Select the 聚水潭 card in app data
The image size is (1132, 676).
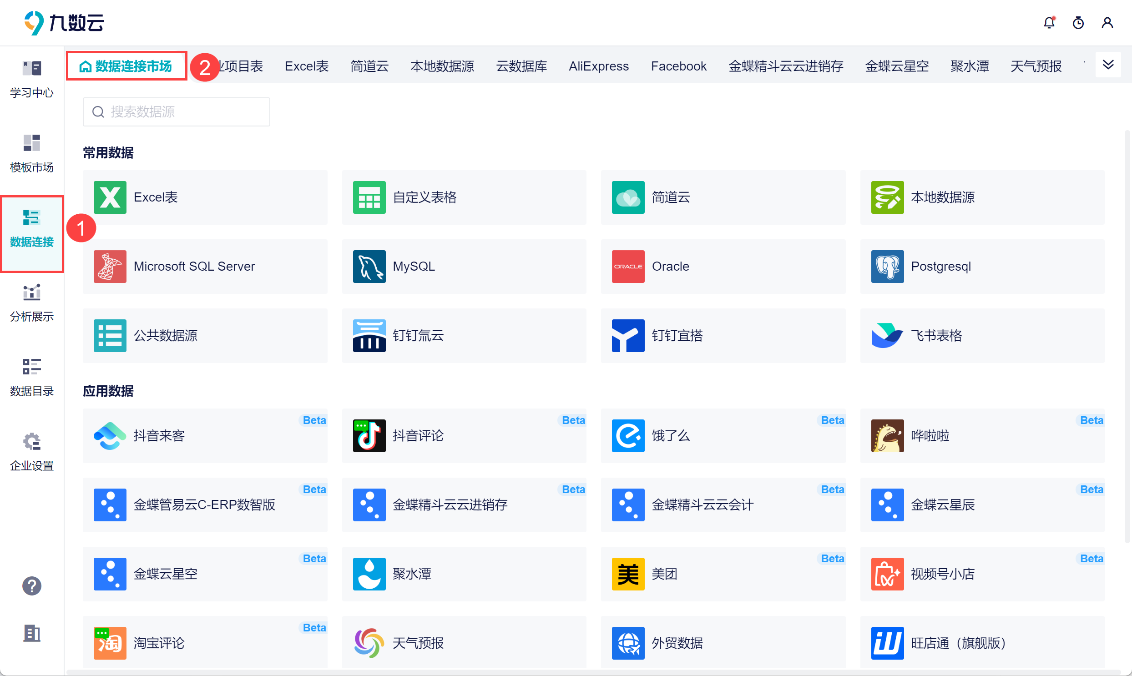pos(464,575)
